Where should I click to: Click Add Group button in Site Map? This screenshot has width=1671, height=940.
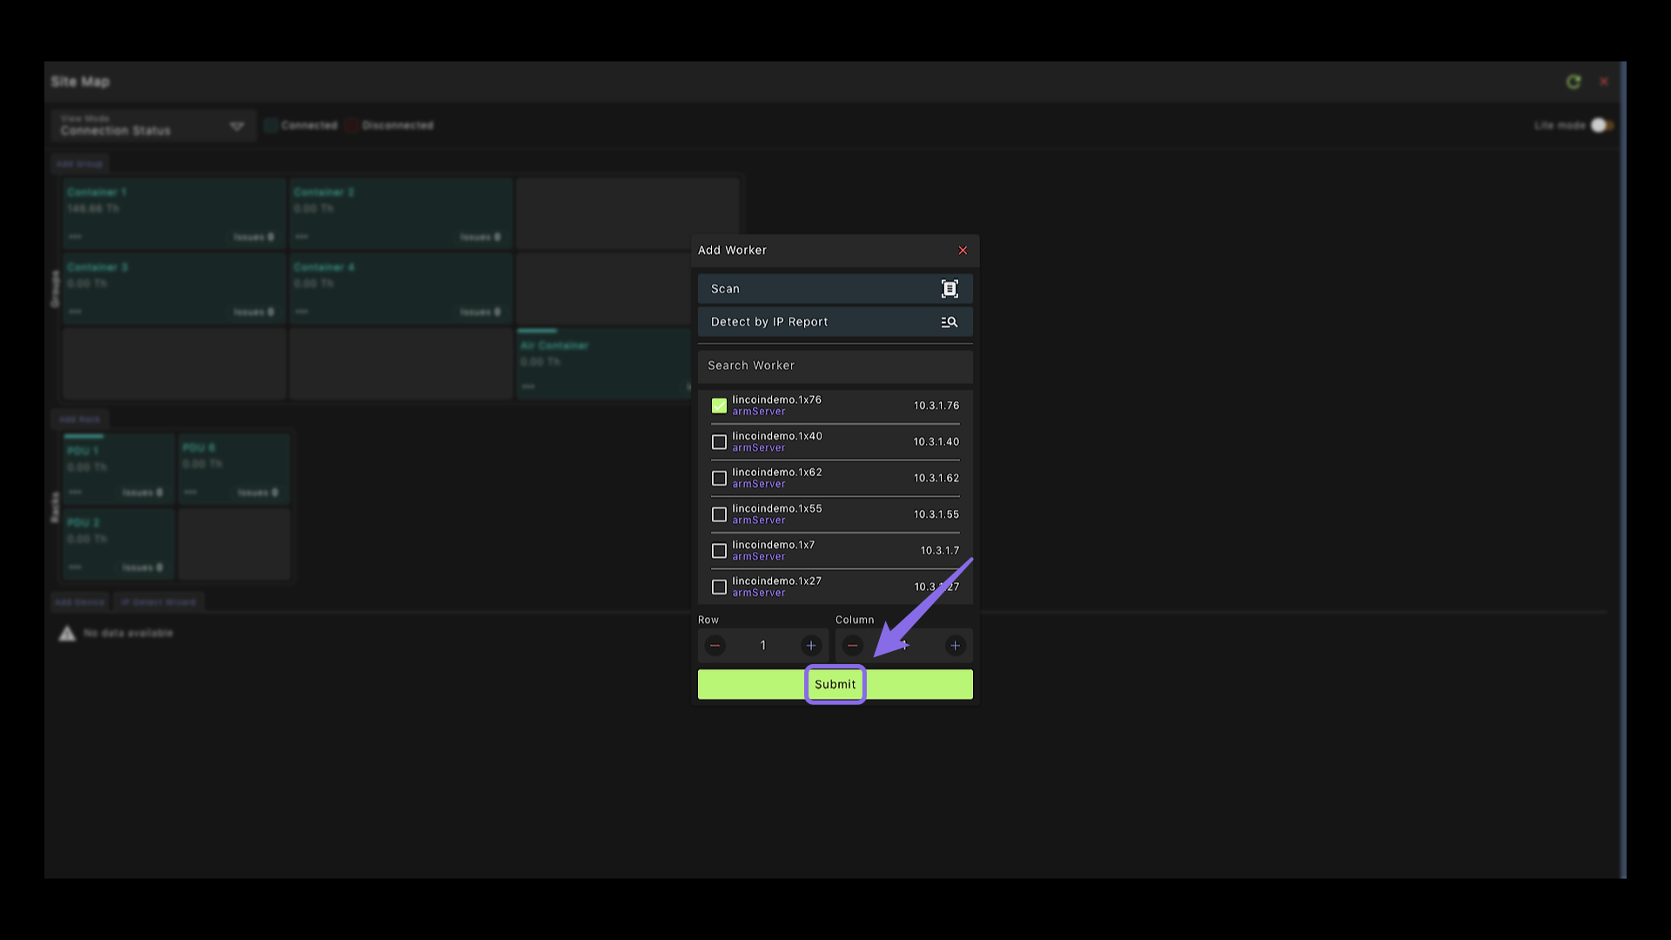point(79,164)
